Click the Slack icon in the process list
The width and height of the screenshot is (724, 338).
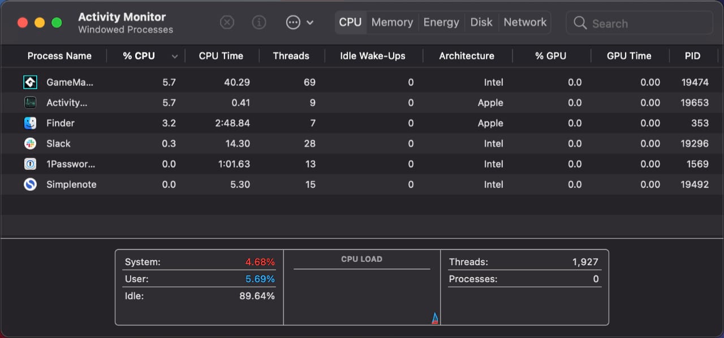click(x=31, y=143)
